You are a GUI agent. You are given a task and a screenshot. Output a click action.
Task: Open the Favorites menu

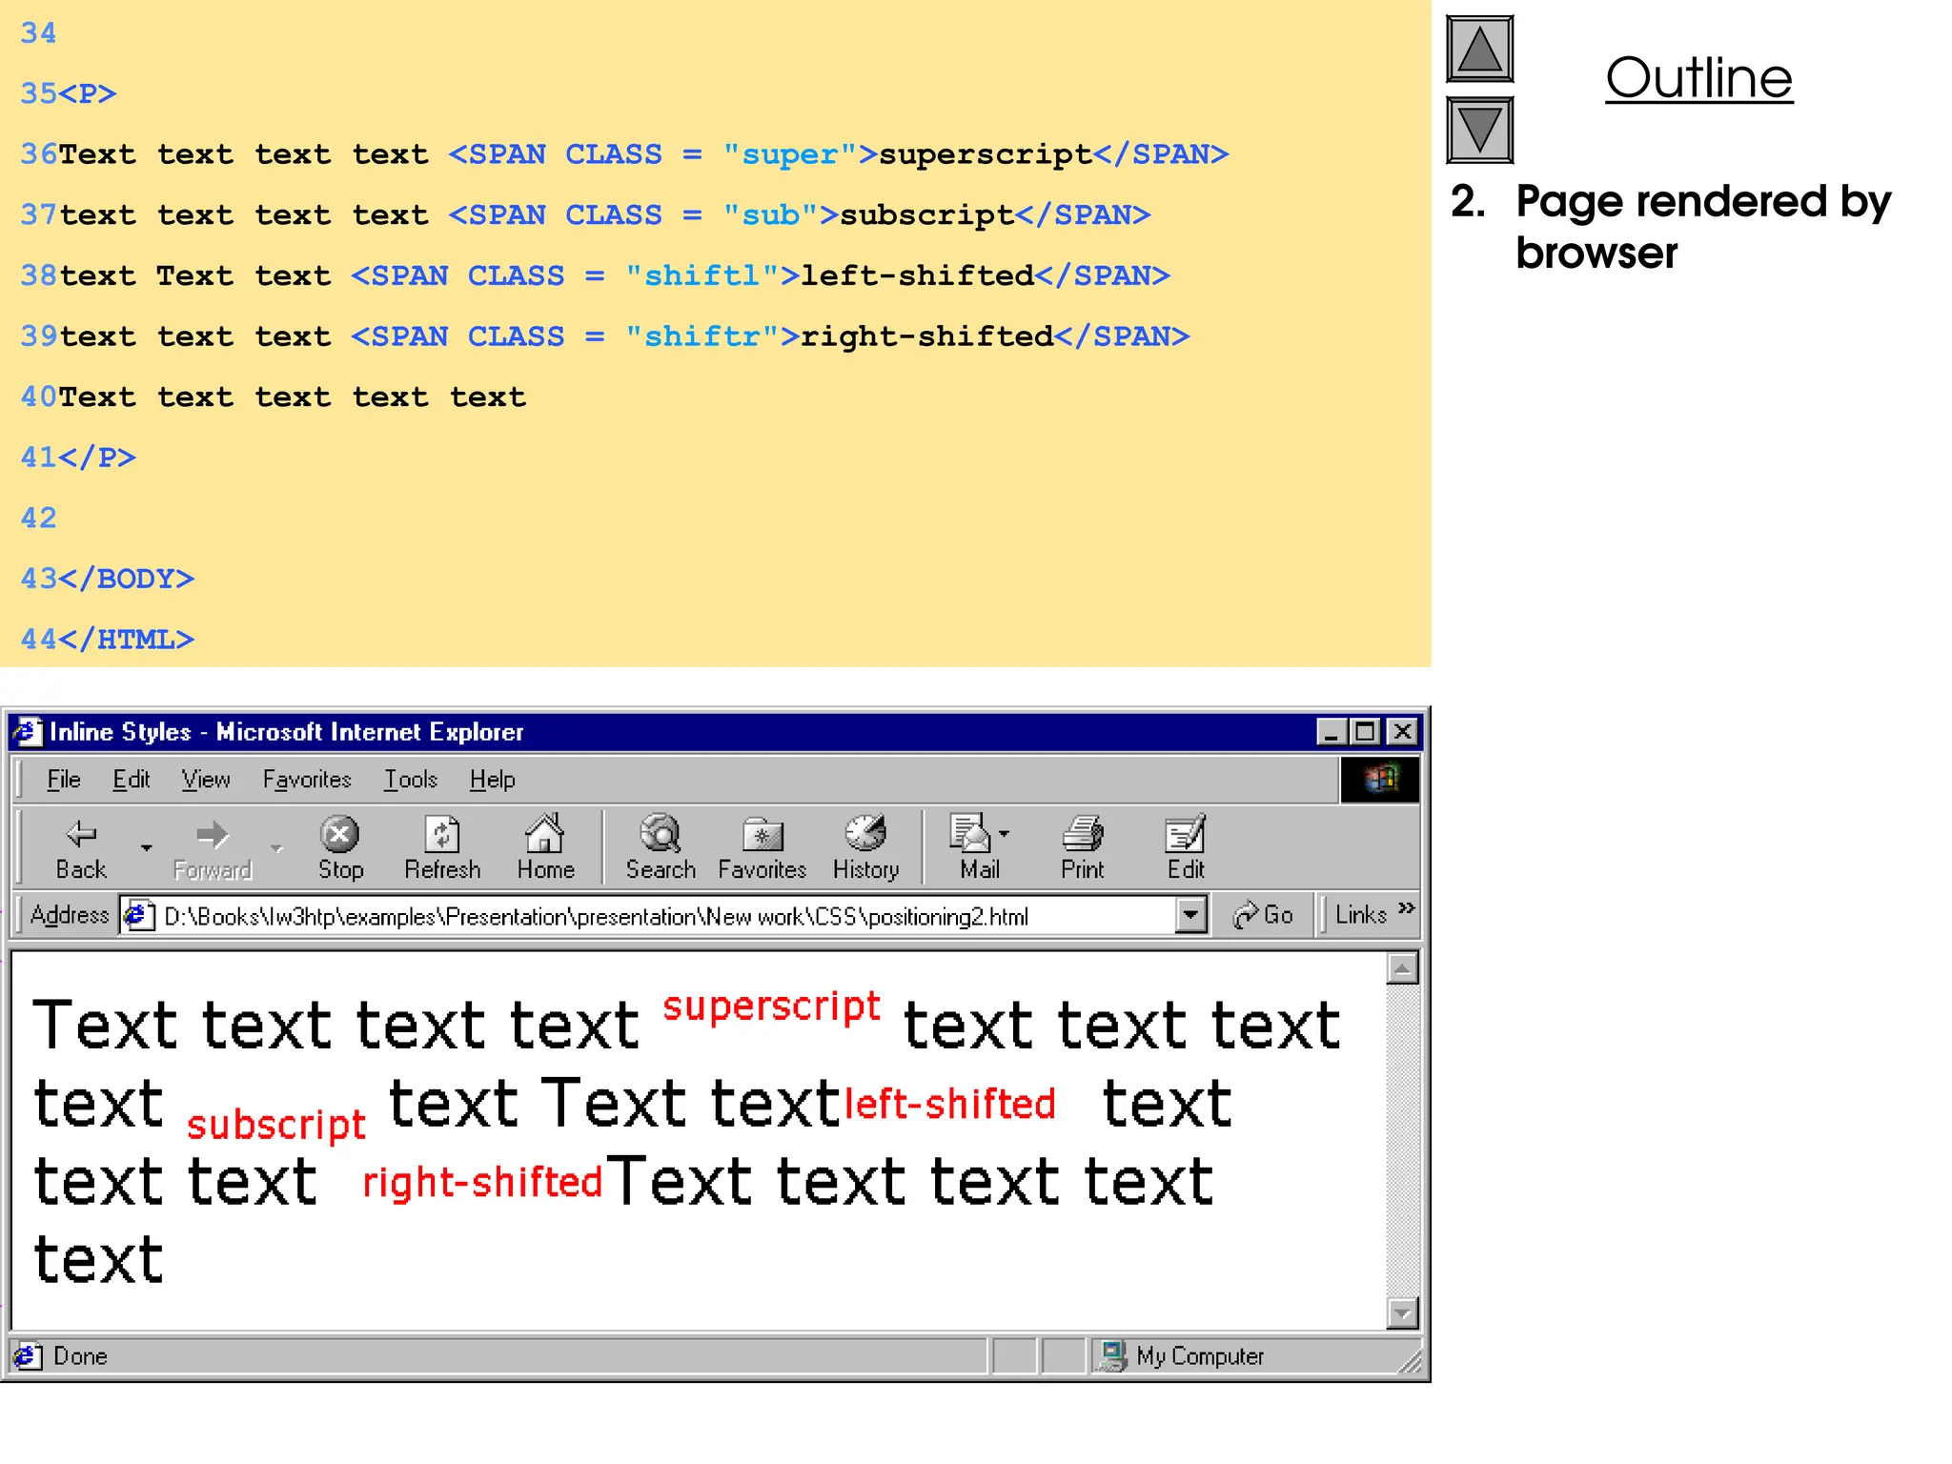(307, 780)
